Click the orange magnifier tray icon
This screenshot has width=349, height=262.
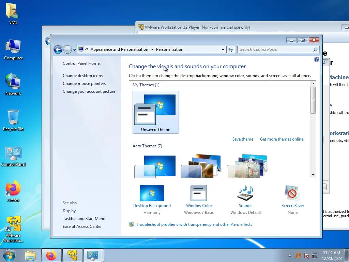[x=298, y=256]
